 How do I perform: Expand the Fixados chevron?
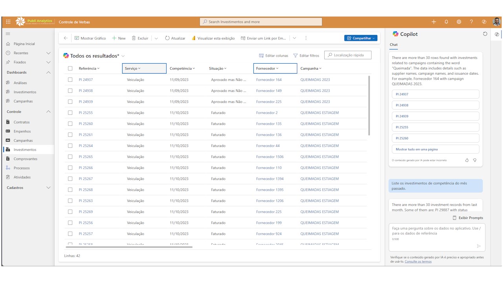pos(48,62)
